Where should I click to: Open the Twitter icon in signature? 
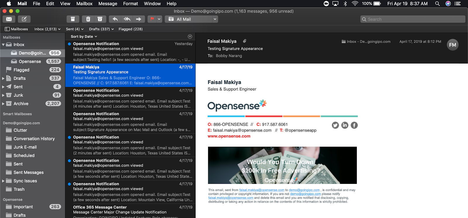(335, 125)
